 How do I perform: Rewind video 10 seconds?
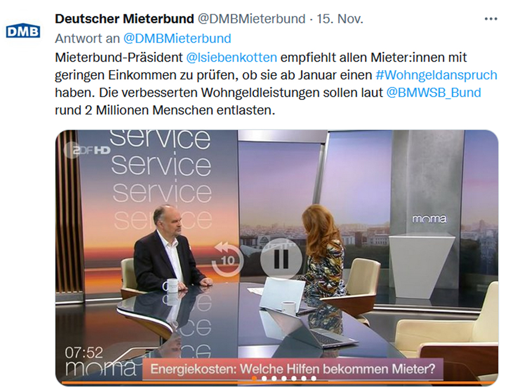click(x=227, y=260)
